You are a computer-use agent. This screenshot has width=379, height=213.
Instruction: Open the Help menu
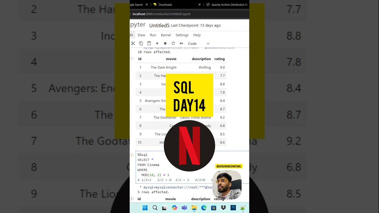click(x=197, y=35)
